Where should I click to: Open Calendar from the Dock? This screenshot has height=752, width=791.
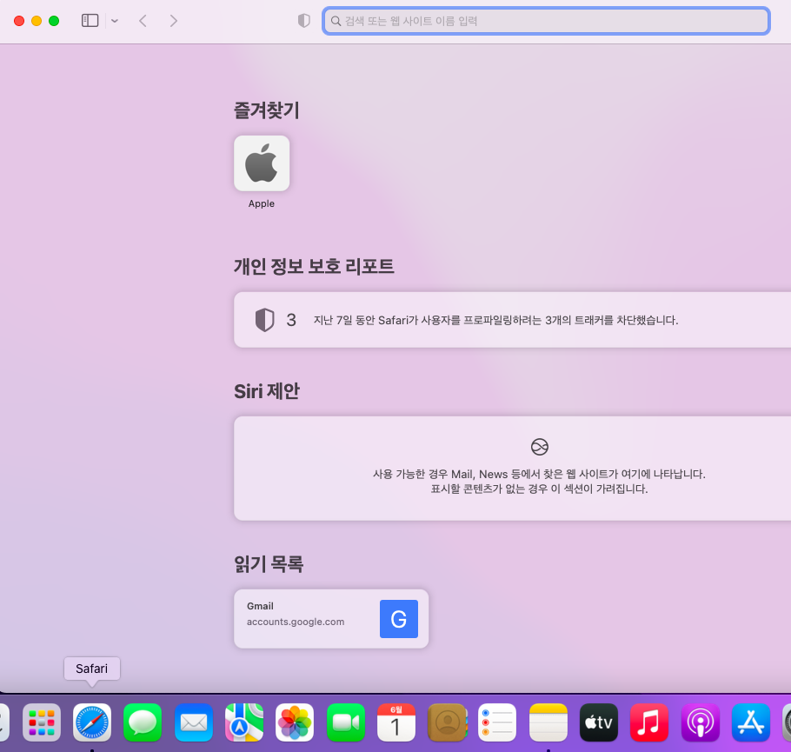(x=396, y=722)
